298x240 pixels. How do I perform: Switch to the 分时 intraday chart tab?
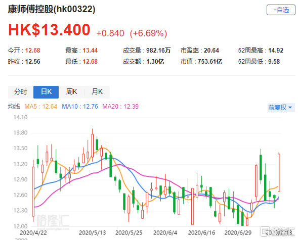pos(21,92)
